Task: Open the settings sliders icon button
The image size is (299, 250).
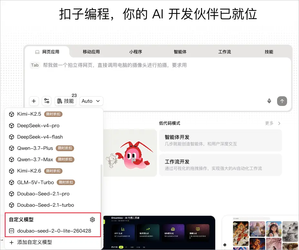Action: click(46, 101)
